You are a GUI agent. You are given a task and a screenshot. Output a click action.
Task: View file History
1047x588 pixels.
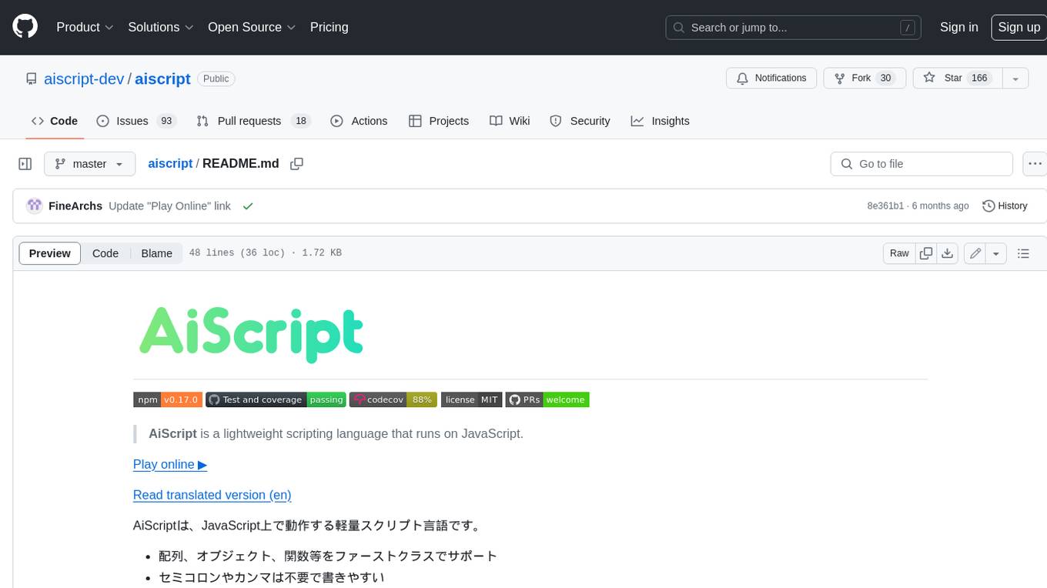point(1005,206)
